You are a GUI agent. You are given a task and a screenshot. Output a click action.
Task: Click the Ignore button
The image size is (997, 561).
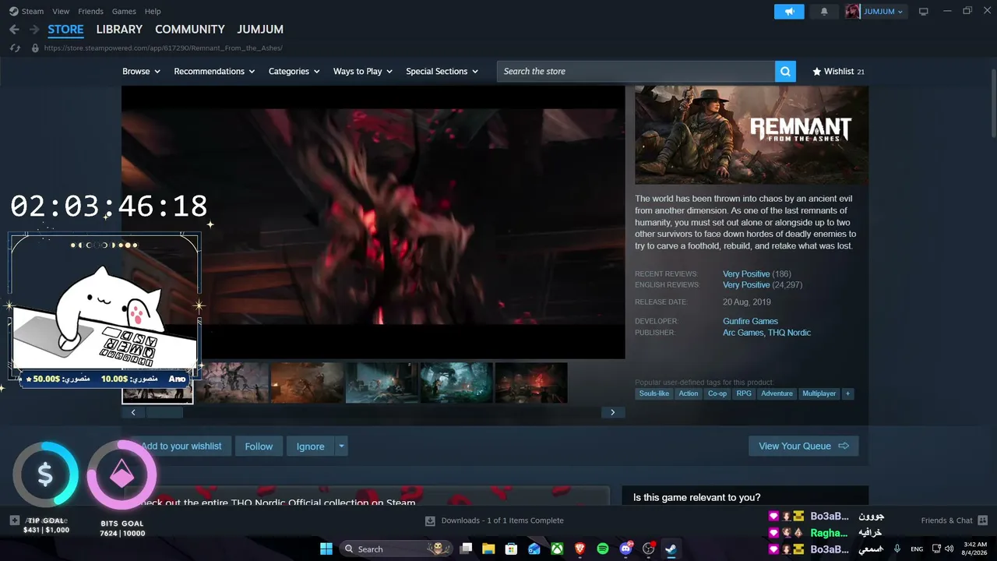point(310,446)
